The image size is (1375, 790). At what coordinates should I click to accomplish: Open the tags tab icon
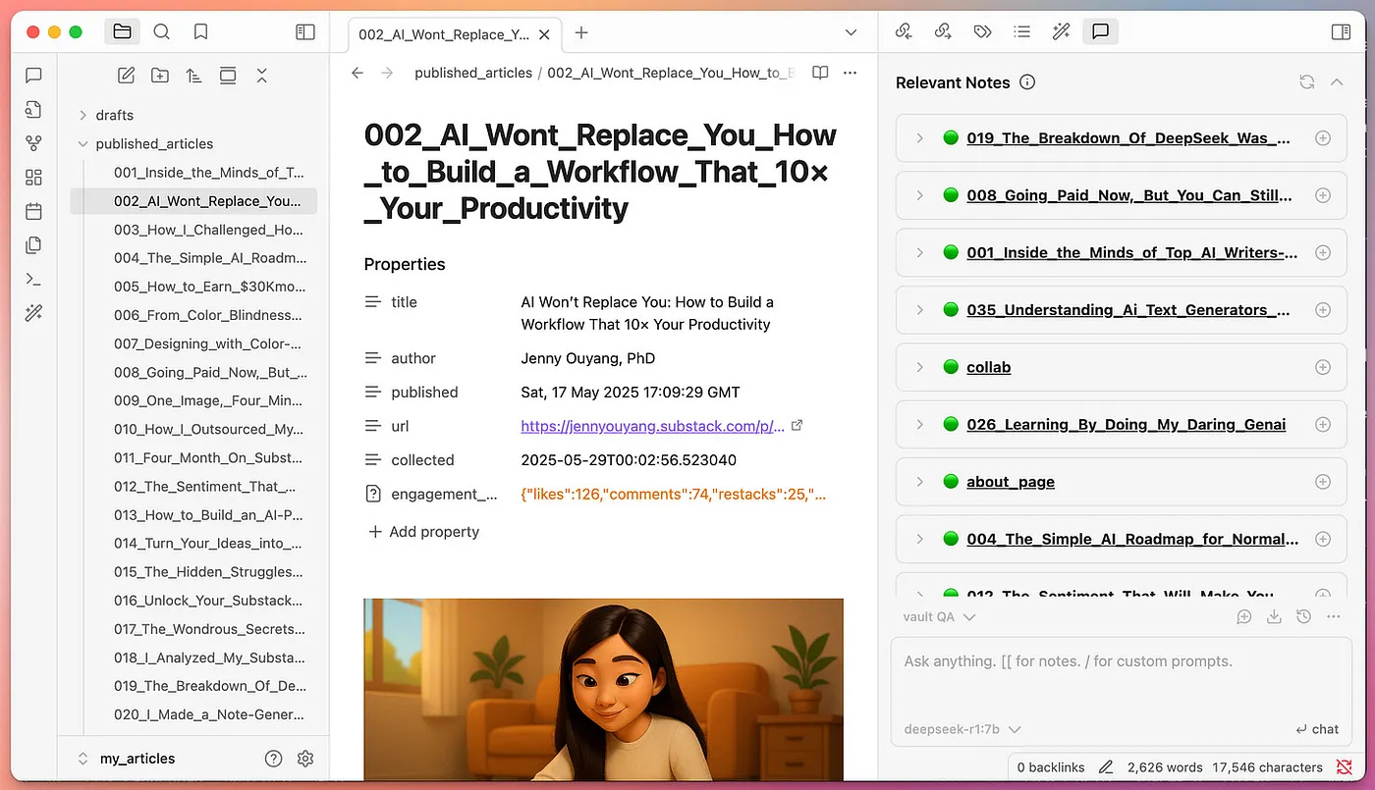(x=982, y=32)
